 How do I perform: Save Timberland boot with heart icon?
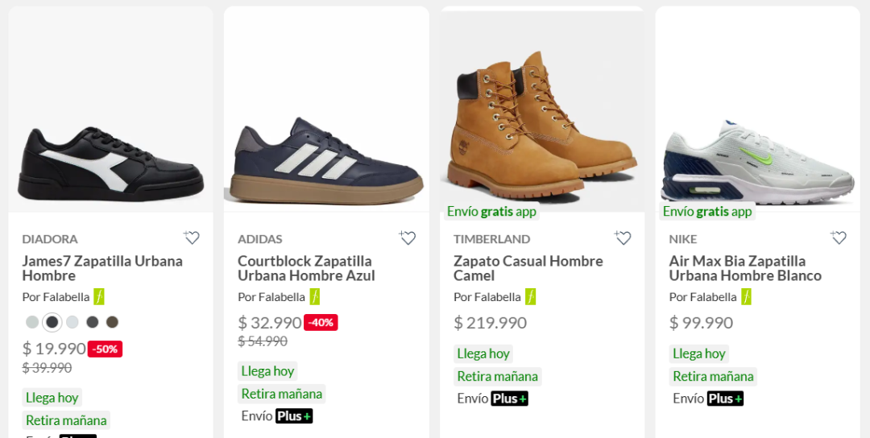(x=623, y=238)
